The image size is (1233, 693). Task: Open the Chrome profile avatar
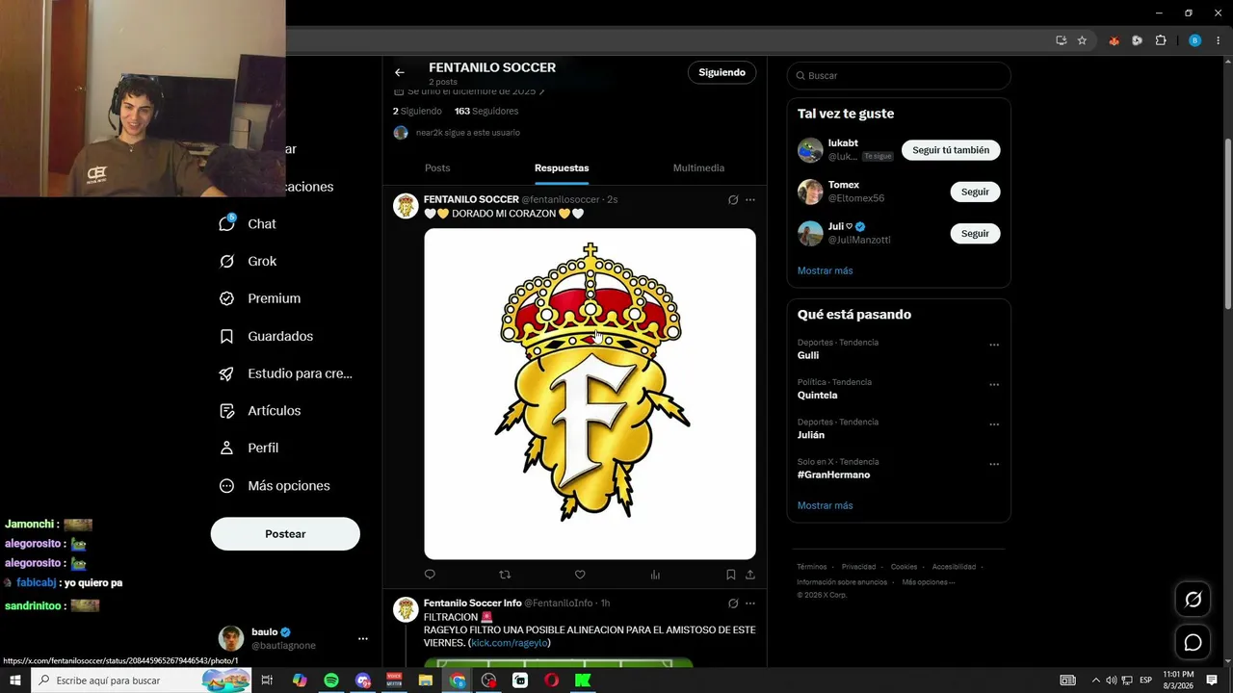(1195, 40)
